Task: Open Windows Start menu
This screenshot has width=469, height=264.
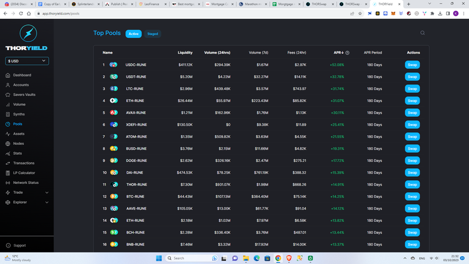Action: pos(159,258)
